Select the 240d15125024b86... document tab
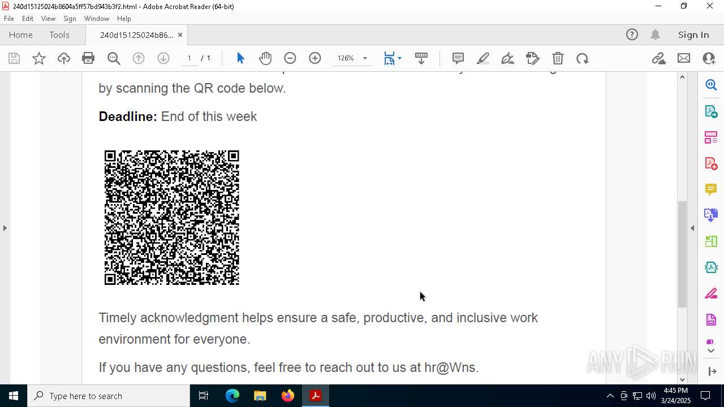 (136, 35)
